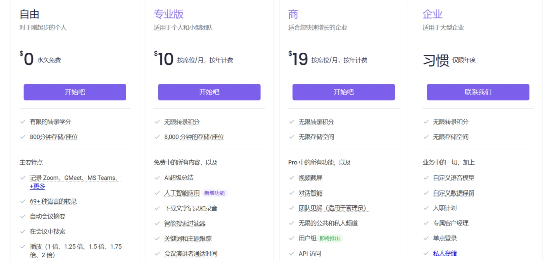Click 无限转录积分 in the 专业版 column
Screen dimensions: 543x261
182,122
